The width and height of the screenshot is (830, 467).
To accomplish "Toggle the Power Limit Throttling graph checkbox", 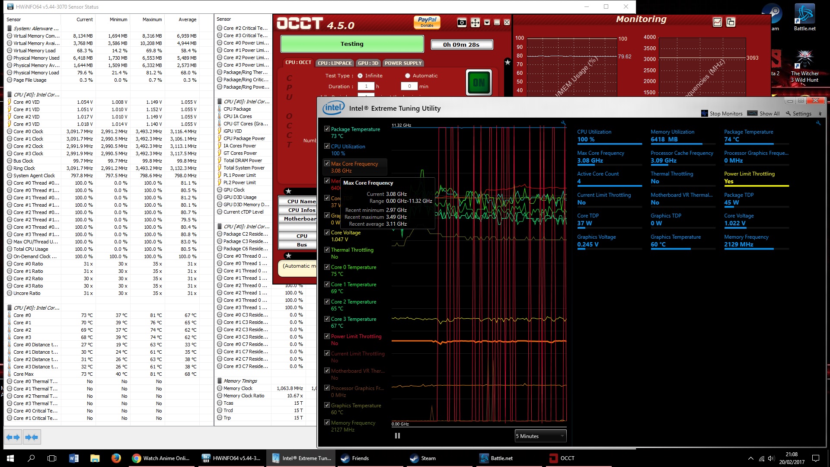I will point(327,336).
